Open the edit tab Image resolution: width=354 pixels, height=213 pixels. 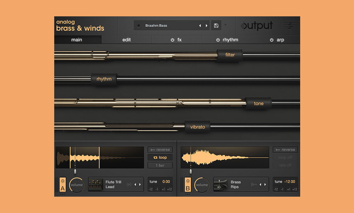pos(127,40)
